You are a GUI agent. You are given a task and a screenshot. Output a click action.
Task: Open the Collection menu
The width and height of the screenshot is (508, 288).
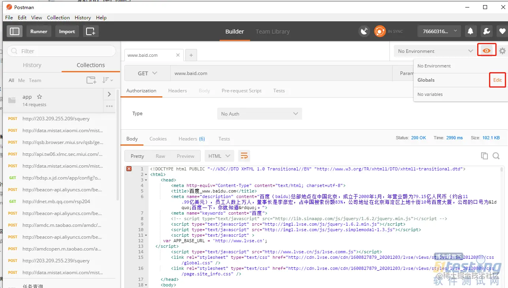click(58, 17)
